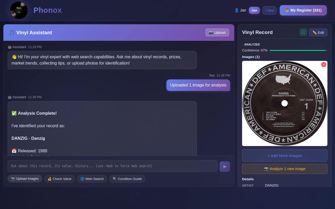This screenshot has height=209, width=335.
Task: Open My Register (331)
Action: pyautogui.click(x=303, y=10)
